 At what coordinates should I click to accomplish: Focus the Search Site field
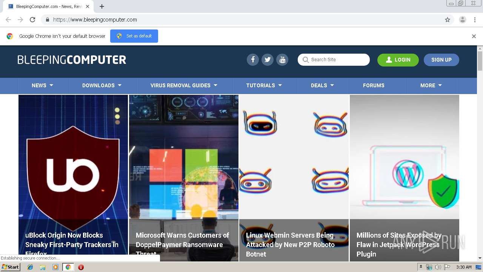tap(334, 60)
